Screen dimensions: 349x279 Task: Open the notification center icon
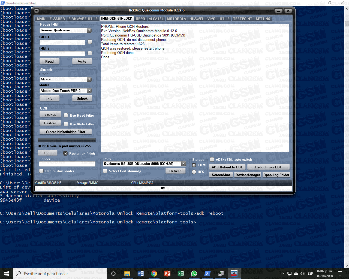[340, 274]
